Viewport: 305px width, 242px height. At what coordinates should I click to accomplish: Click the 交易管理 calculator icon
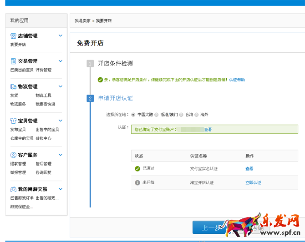13,61
